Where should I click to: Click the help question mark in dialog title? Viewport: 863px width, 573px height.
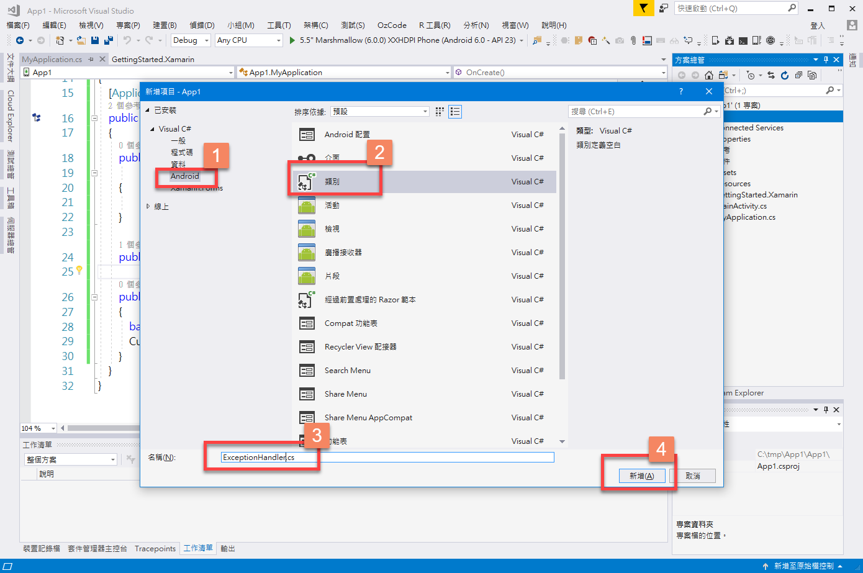click(681, 91)
